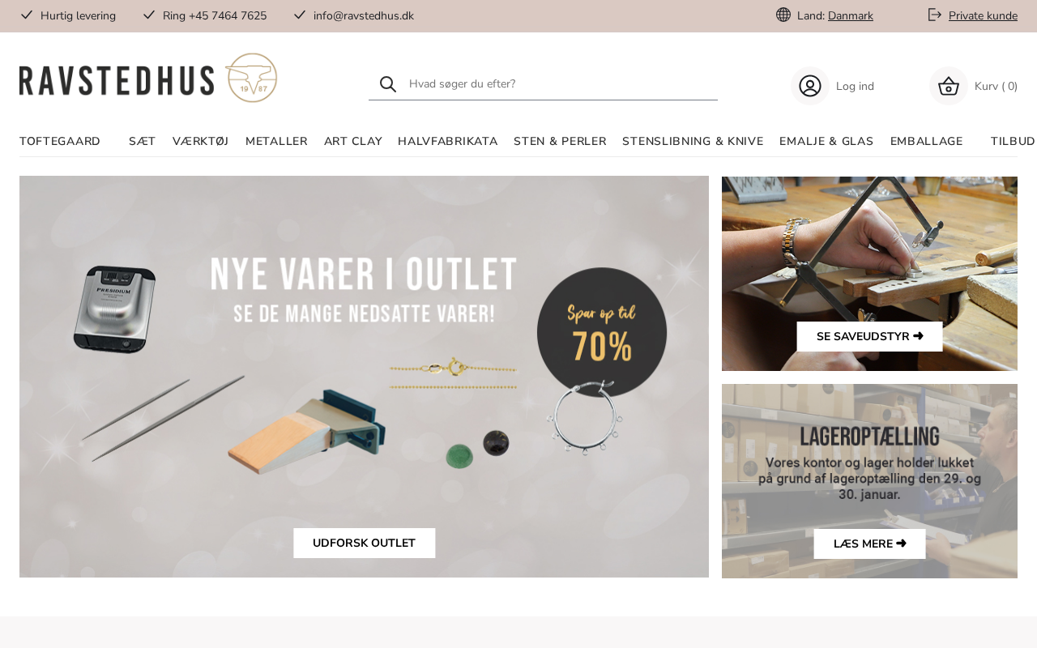Focus the 'Hvad søger du efter?' search field

pos(559,83)
